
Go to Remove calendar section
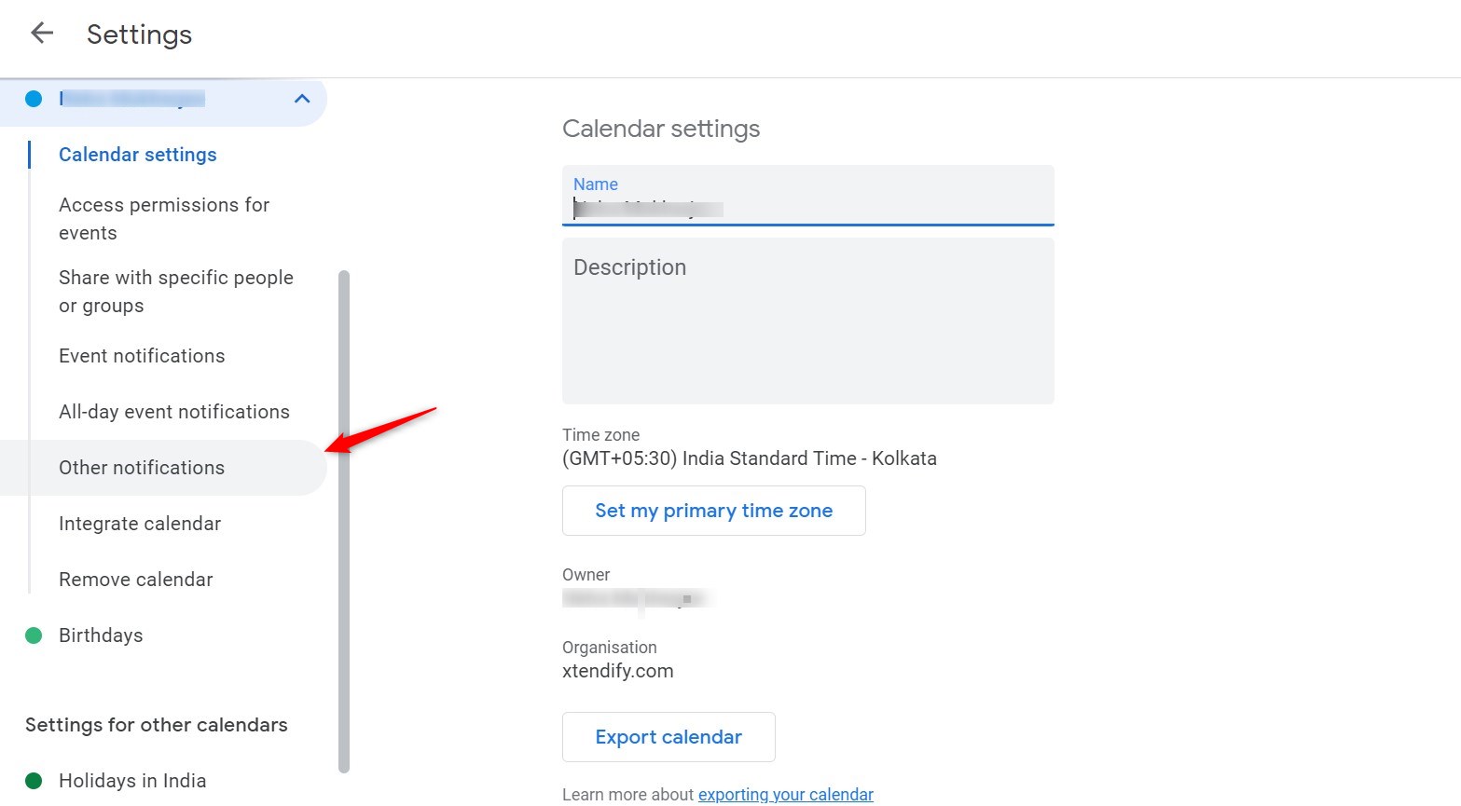tap(136, 580)
